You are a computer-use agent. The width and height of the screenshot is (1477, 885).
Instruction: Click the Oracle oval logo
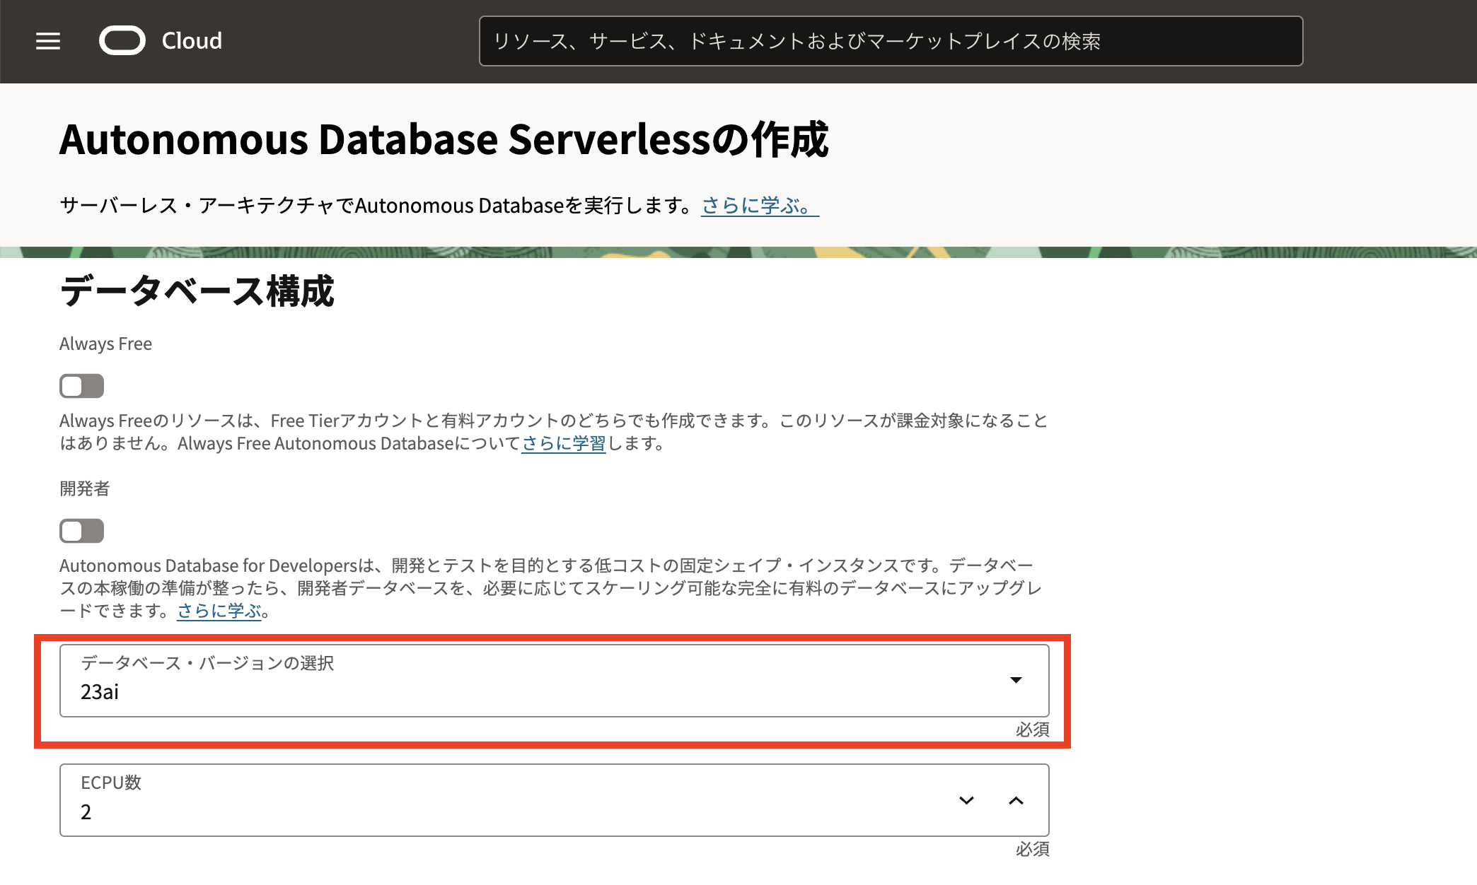pos(122,41)
